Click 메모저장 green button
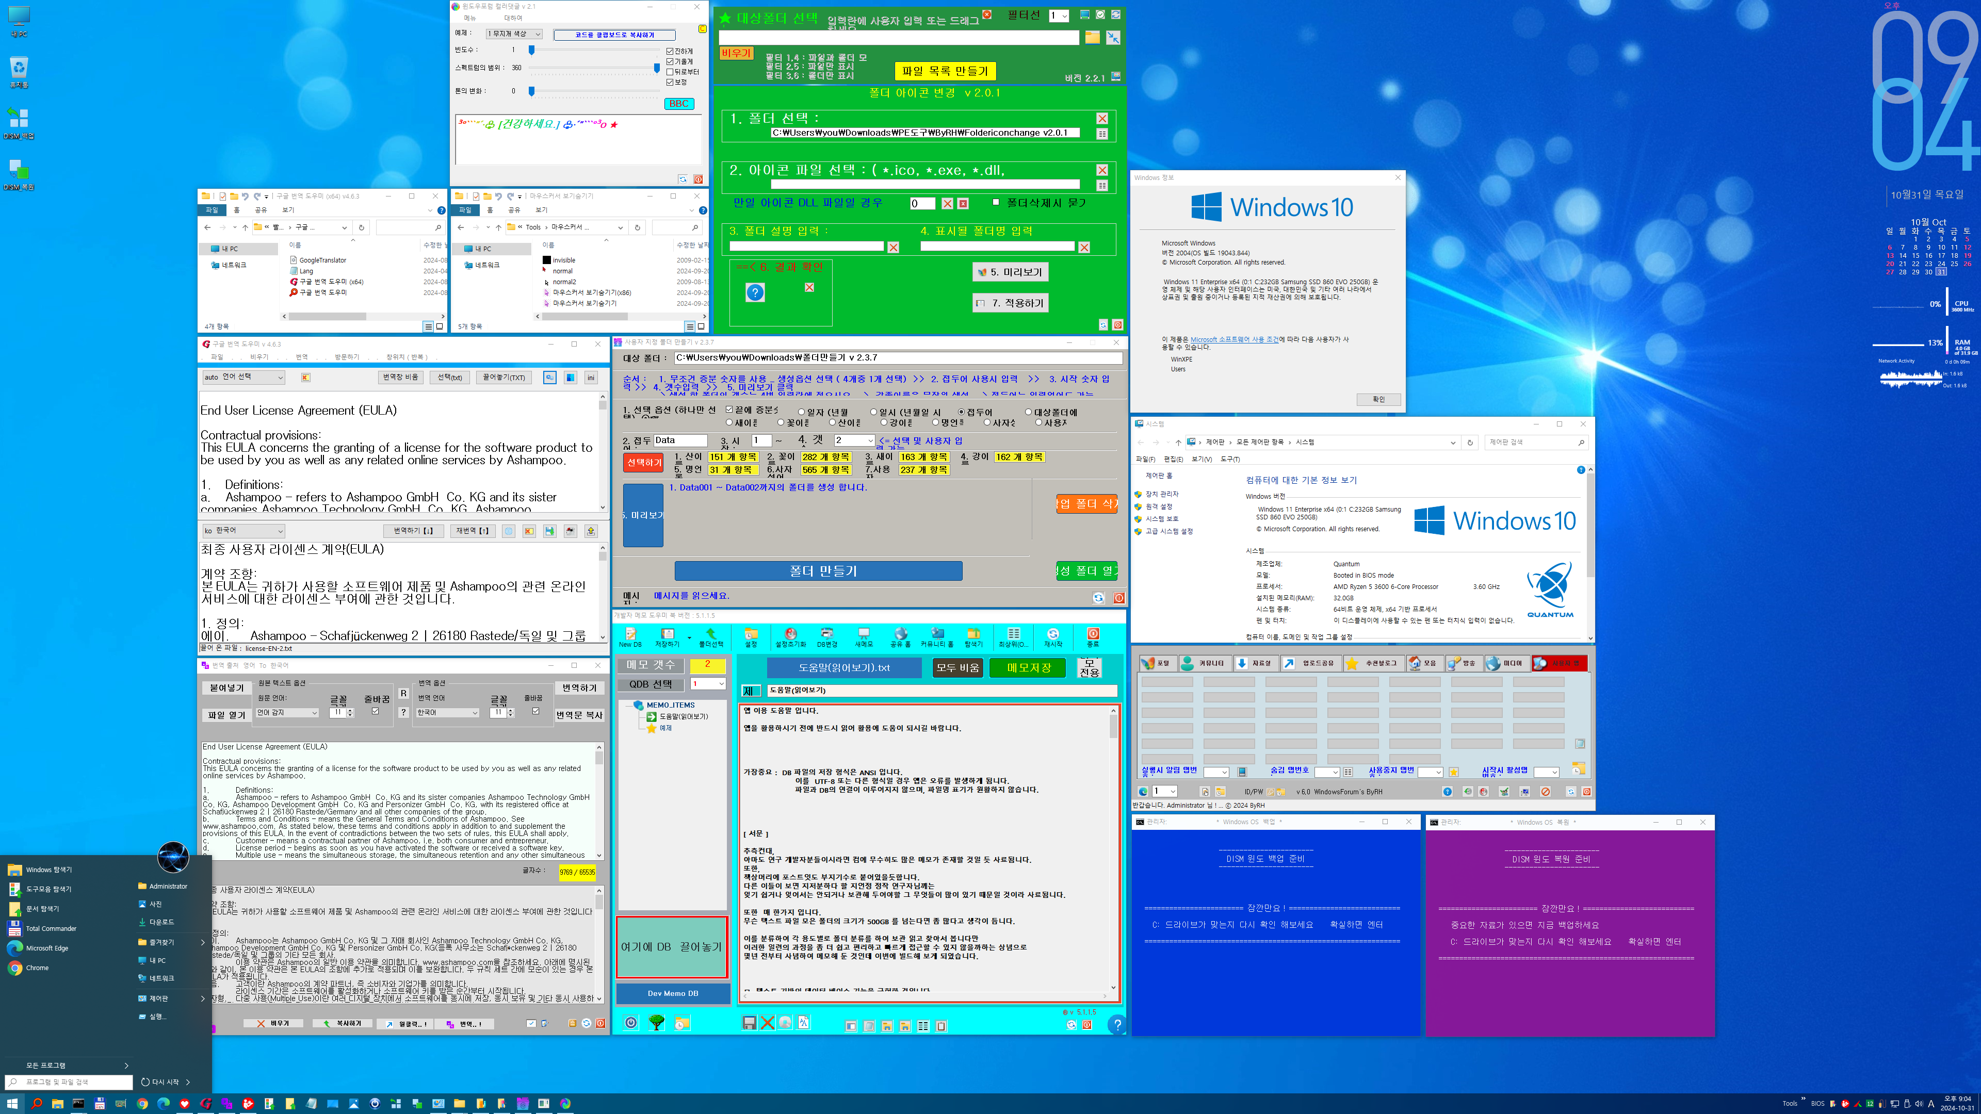Viewport: 1981px width, 1114px height. (1029, 667)
